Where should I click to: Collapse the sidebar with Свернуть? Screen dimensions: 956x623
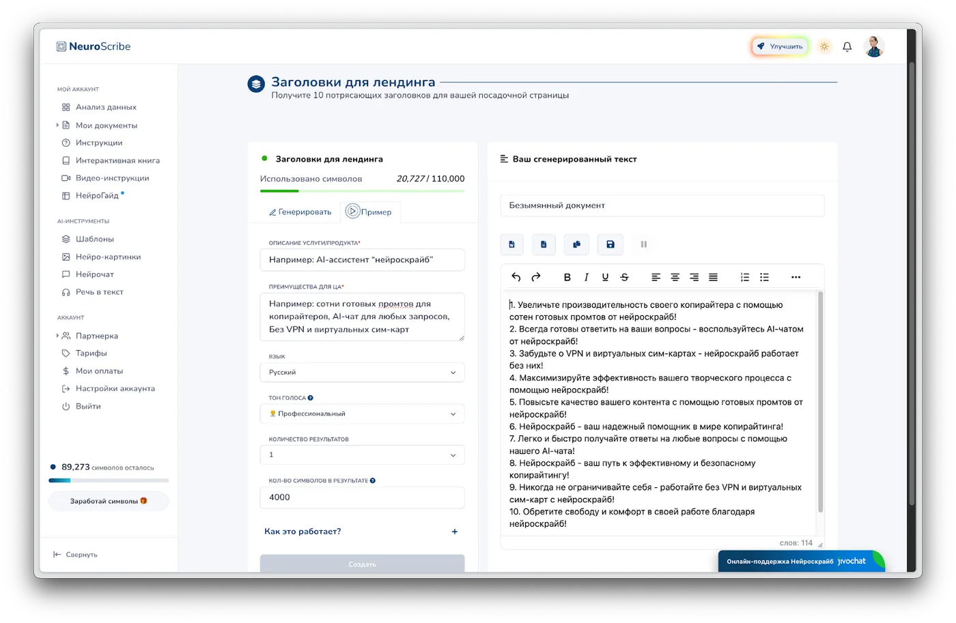point(75,555)
